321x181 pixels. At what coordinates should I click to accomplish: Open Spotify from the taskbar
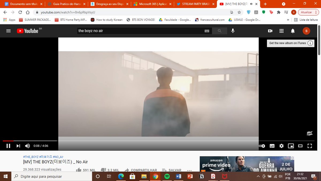pyautogui.click(x=167, y=176)
